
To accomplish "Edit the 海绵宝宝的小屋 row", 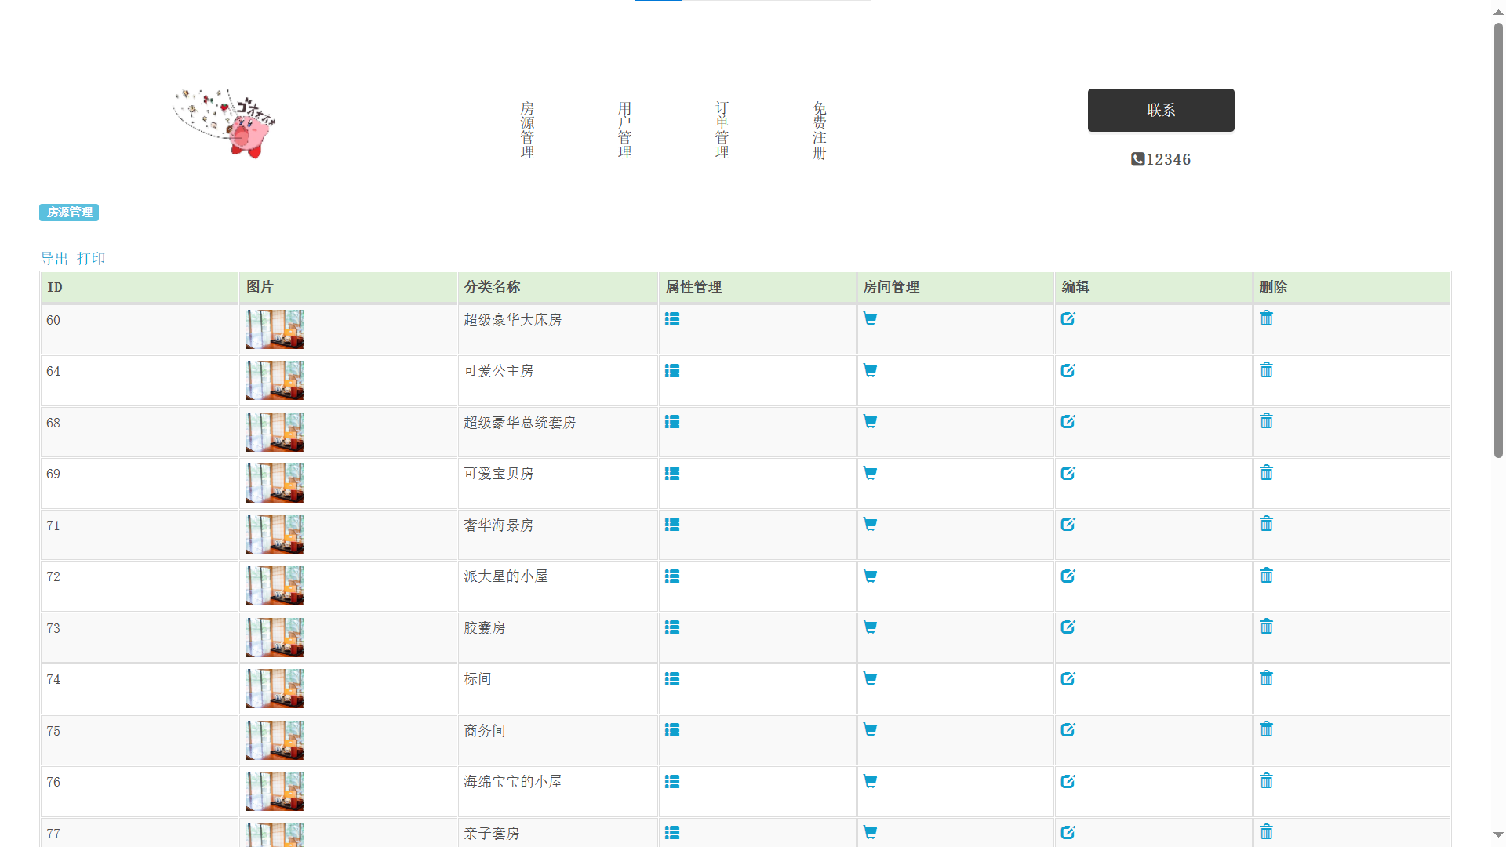I will pyautogui.click(x=1068, y=781).
